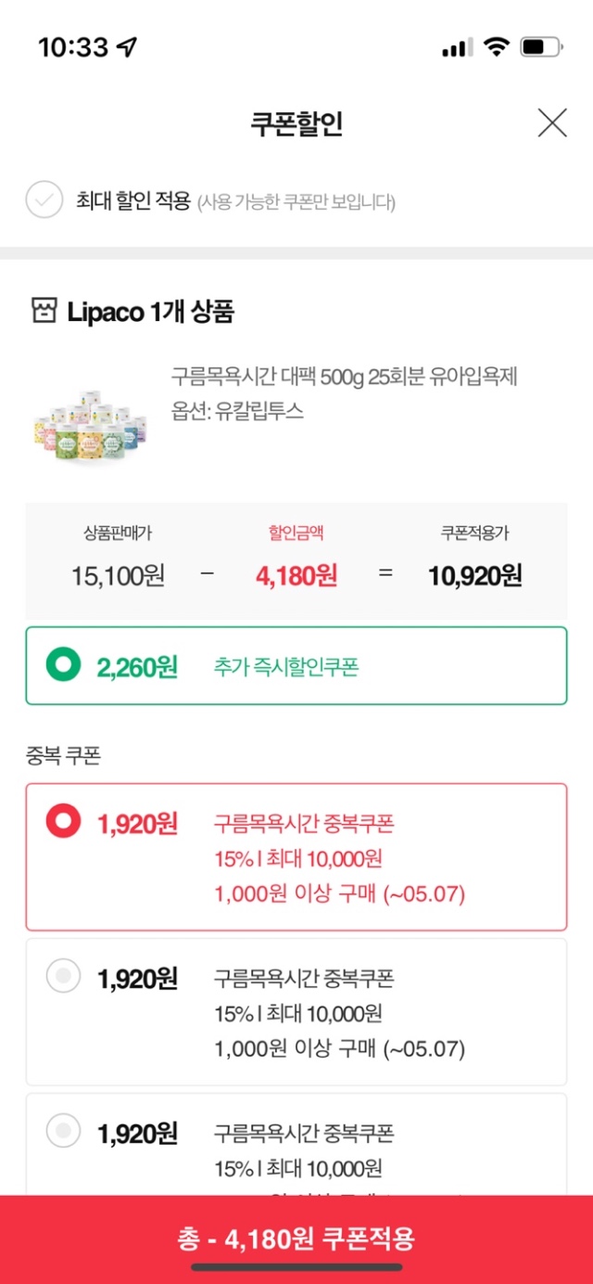Choose the third 1,920원 duplicate coupon radio
The image size is (593, 1284).
63,1132
